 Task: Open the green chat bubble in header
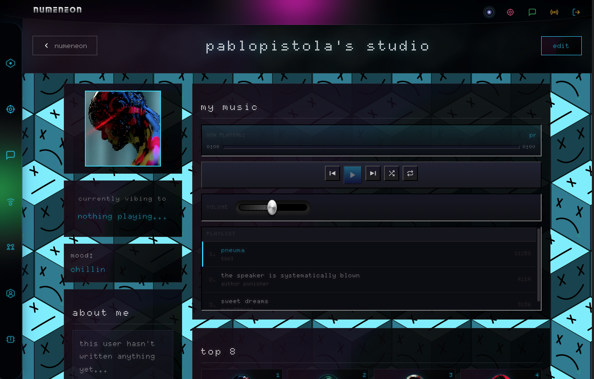532,12
